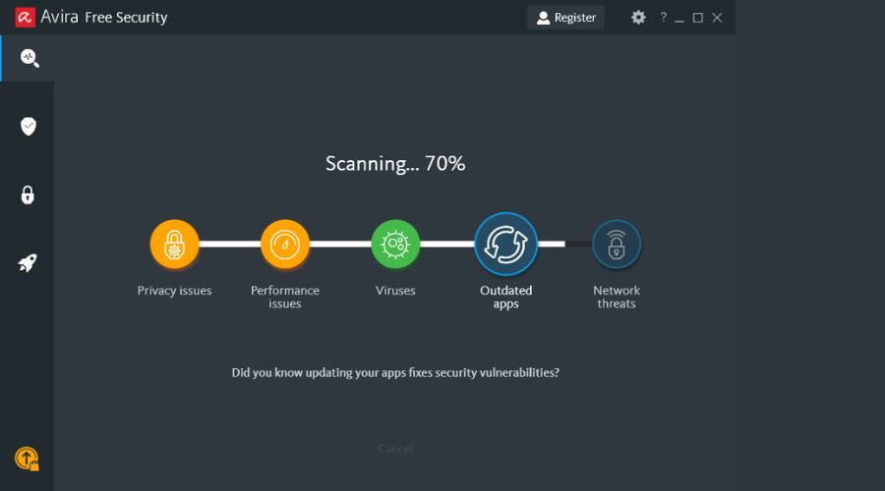Click the tip about updating your apps
This screenshot has height=491, width=885.
pyautogui.click(x=395, y=373)
